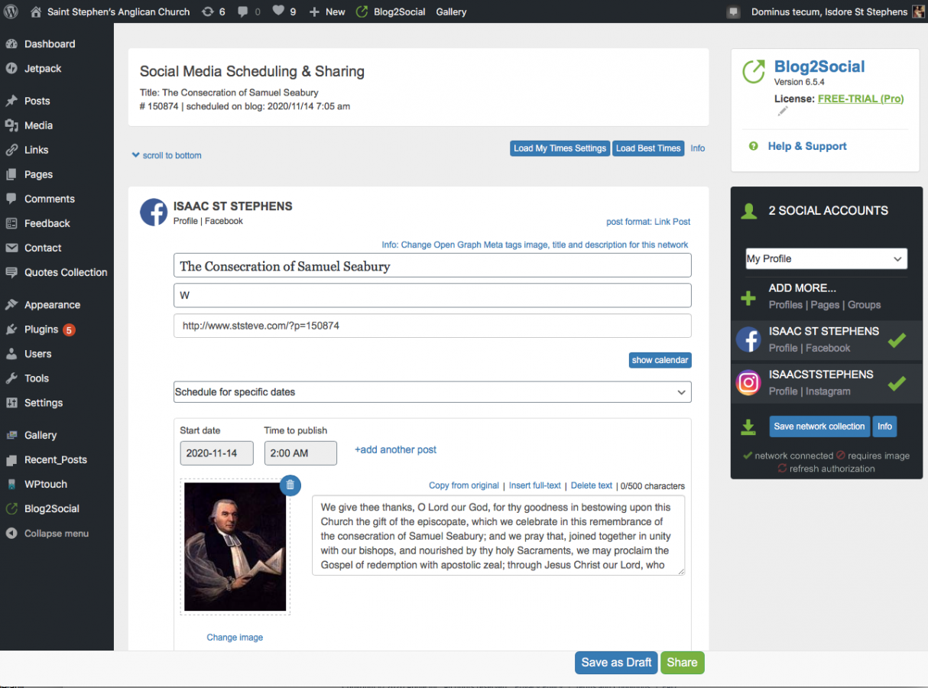Open the Recent_Posts menu item

point(57,459)
